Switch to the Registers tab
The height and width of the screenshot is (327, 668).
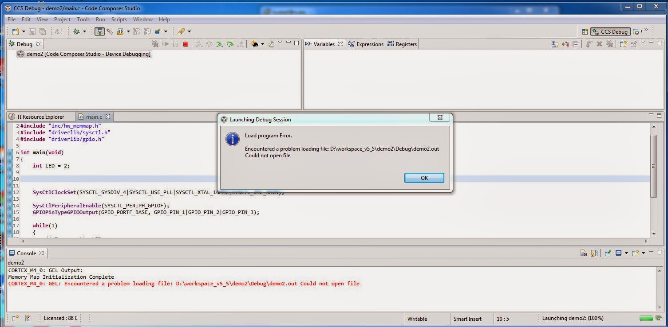point(402,44)
